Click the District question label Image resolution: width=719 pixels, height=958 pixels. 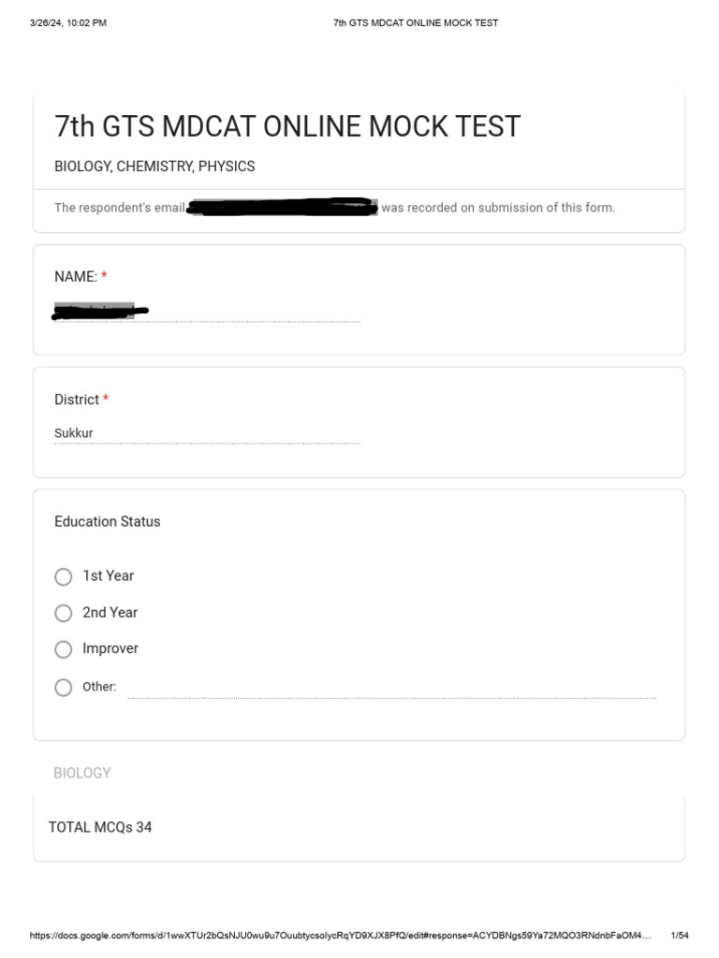(x=77, y=399)
